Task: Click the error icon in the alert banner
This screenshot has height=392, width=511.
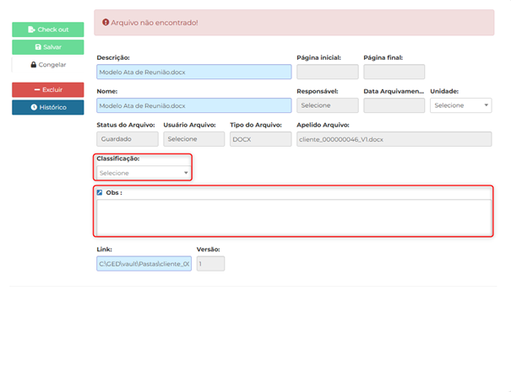Action: pos(106,23)
